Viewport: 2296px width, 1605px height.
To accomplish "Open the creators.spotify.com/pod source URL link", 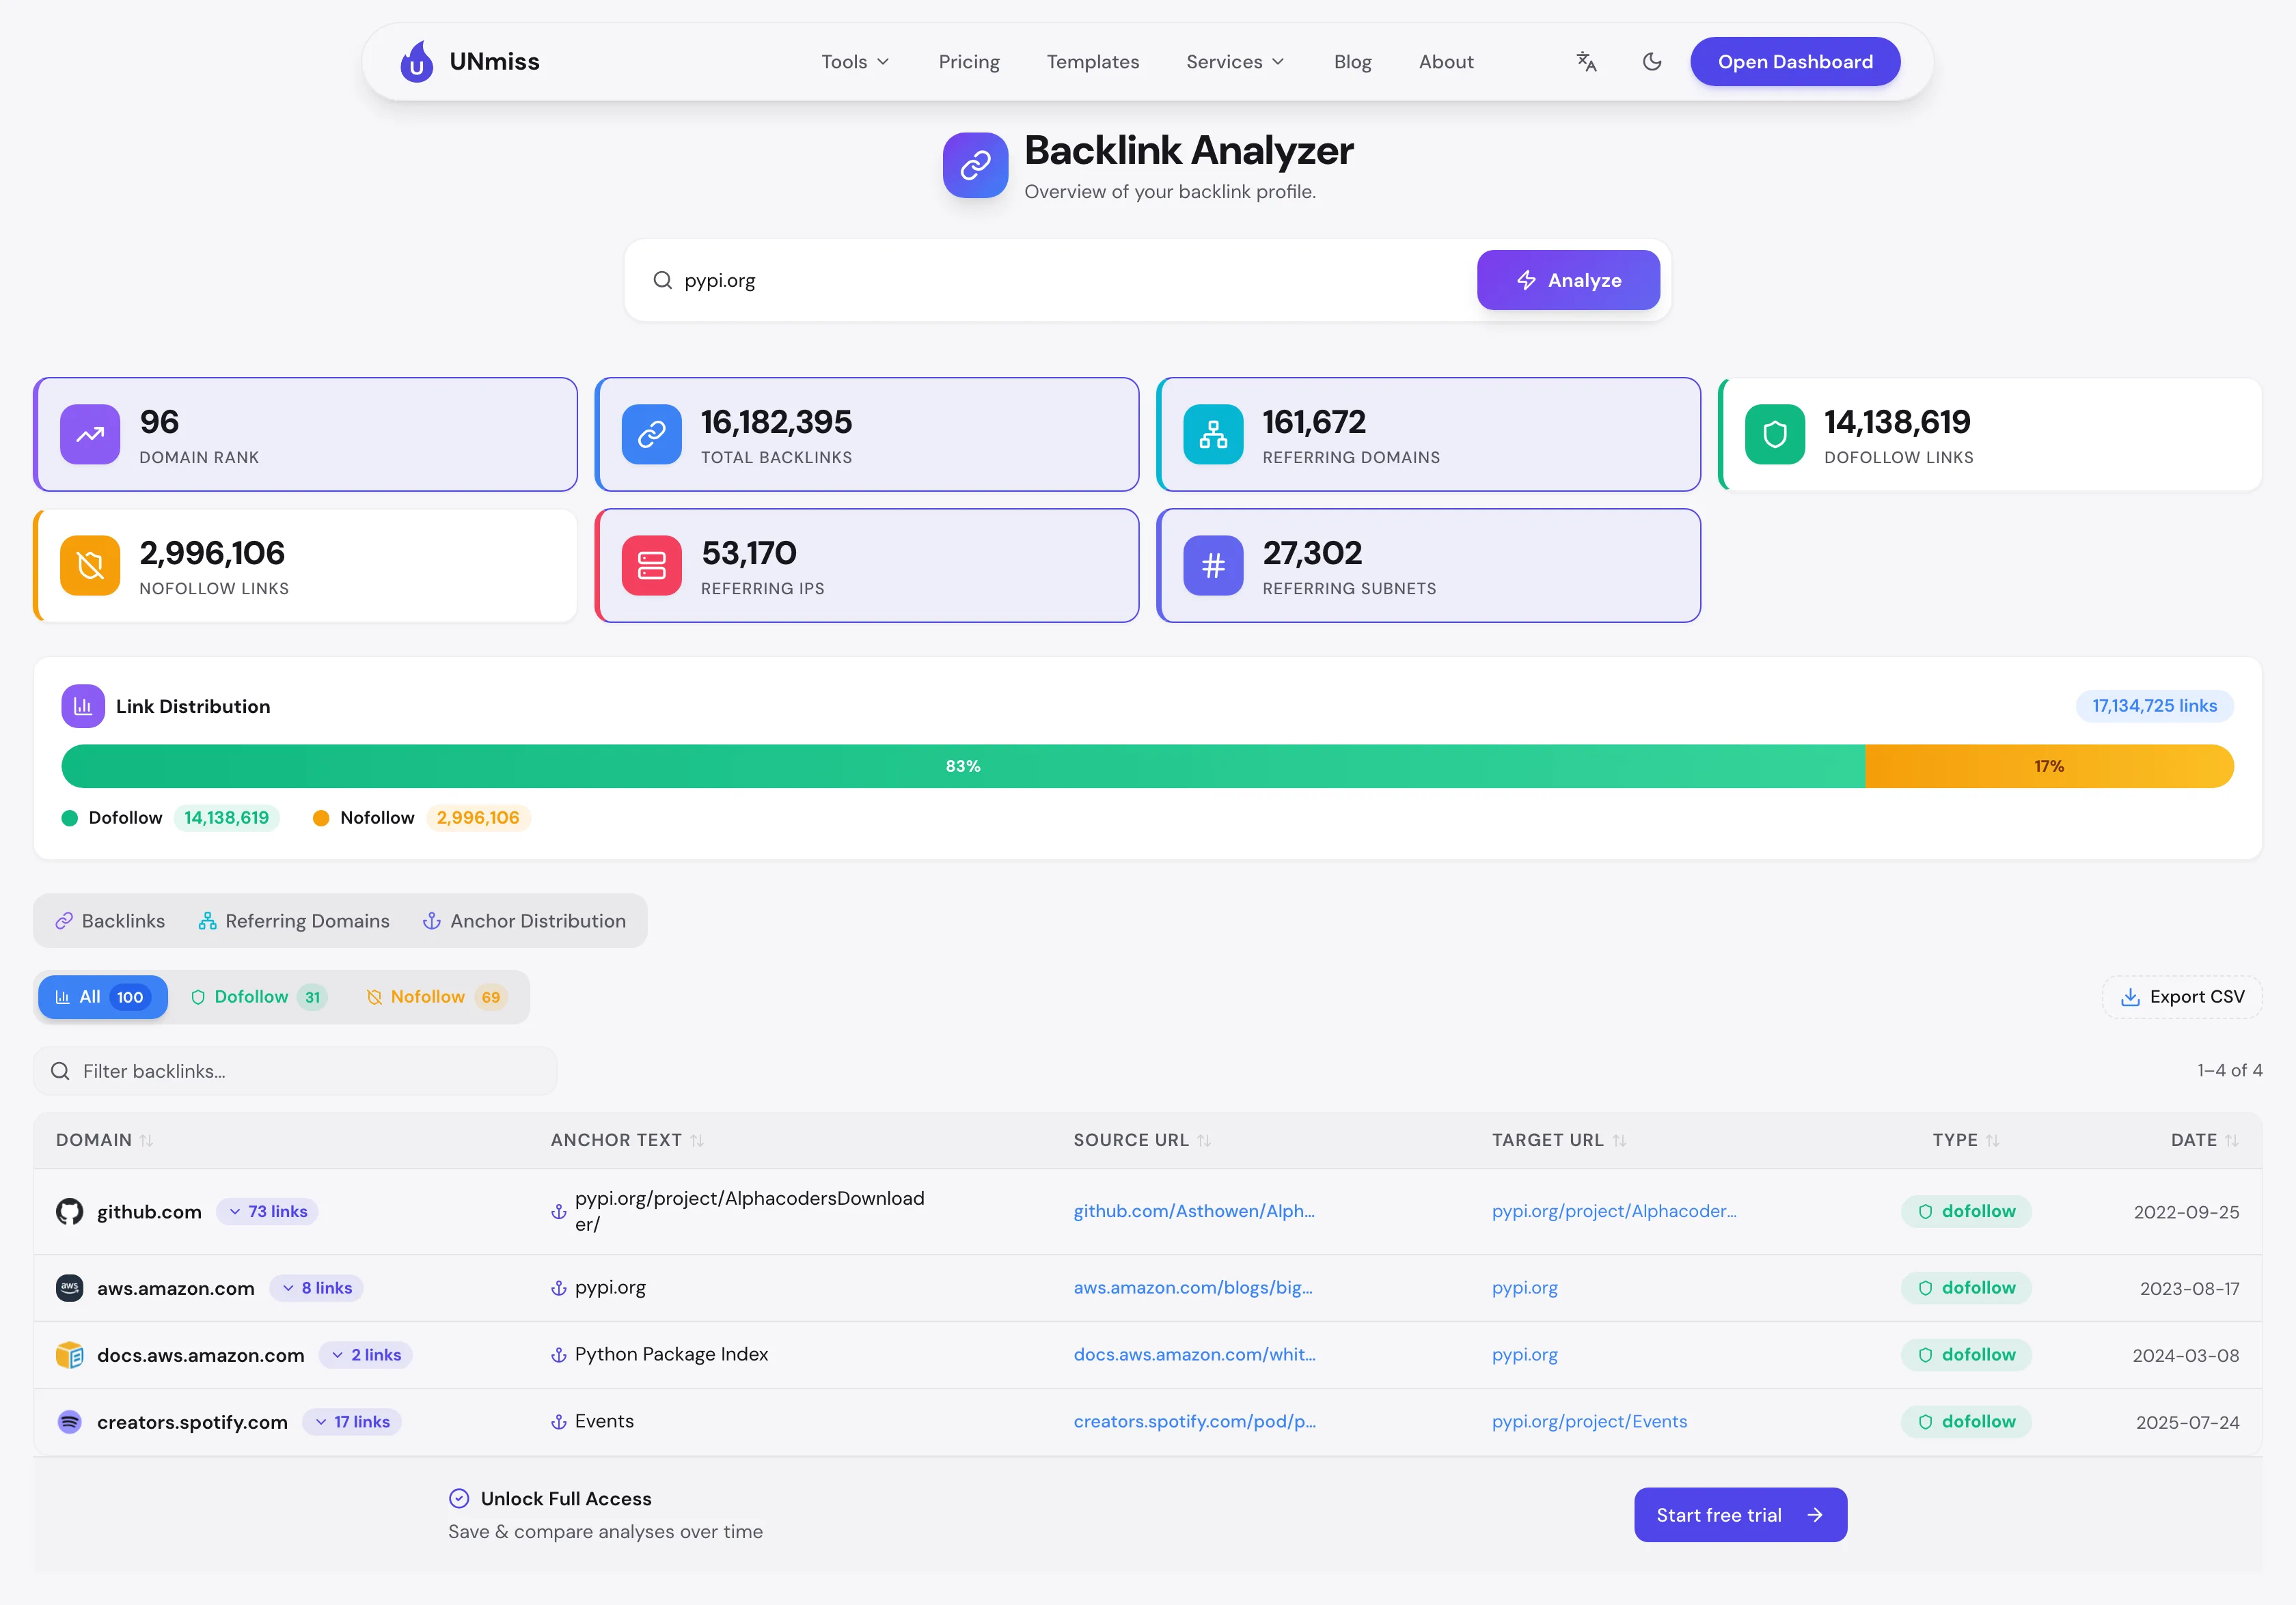I will pos(1195,1422).
